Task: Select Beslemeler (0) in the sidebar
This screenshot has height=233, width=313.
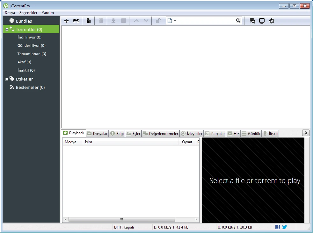Action: point(30,87)
